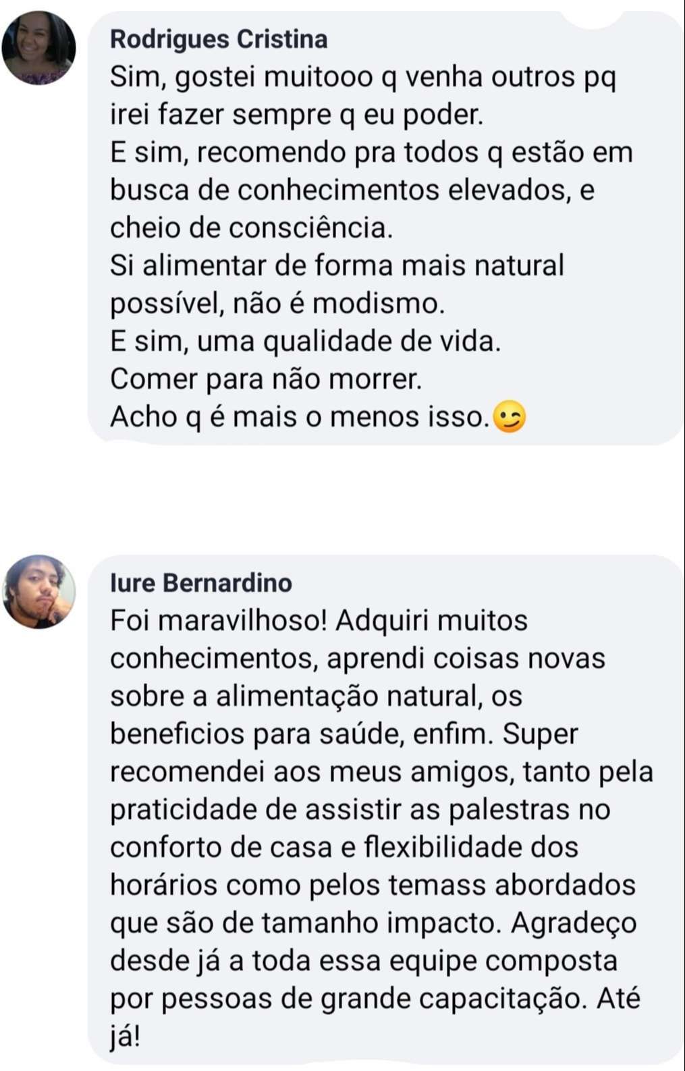Open Rodrigues Cristina's profile picture
685x1071 pixels.
click(38, 48)
